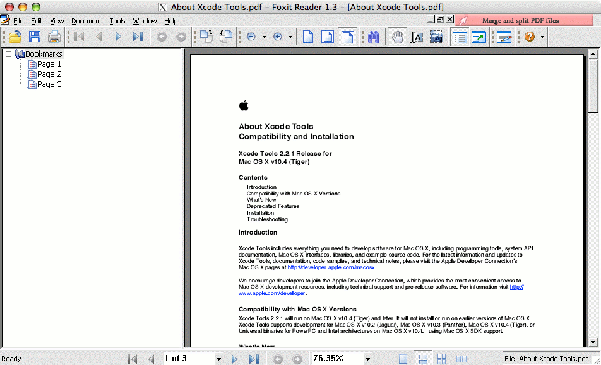Use the Snapshot camera tool
This screenshot has height=365, width=601.
(437, 37)
